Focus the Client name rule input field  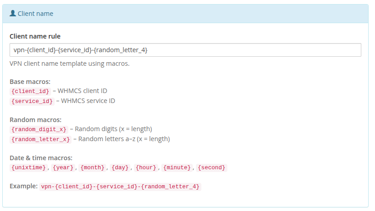[185, 50]
